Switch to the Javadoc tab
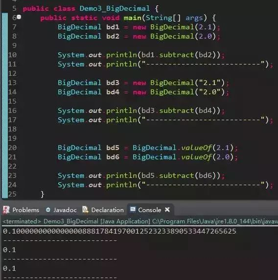Image resolution: width=278 pixels, height=280 pixels. point(61,210)
